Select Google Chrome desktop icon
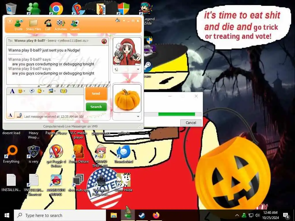Viewport: 295px width, 221px height. click(x=56, y=8)
